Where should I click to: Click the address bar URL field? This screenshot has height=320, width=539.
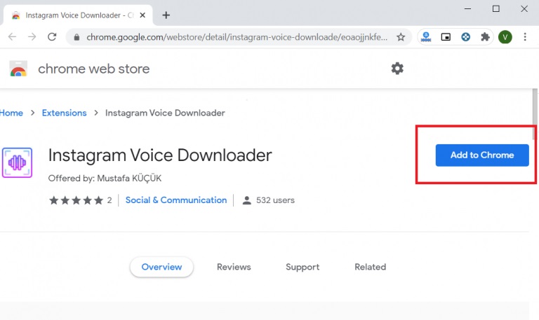pos(239,37)
